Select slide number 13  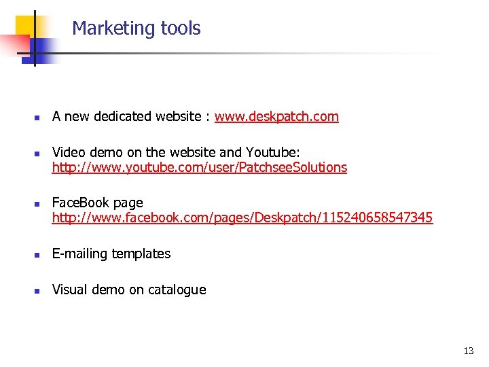click(469, 351)
